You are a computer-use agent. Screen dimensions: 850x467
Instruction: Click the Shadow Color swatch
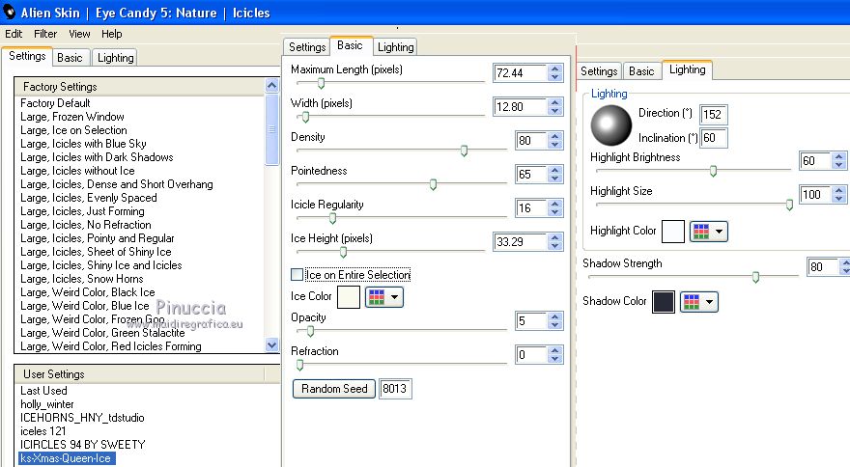pos(664,302)
